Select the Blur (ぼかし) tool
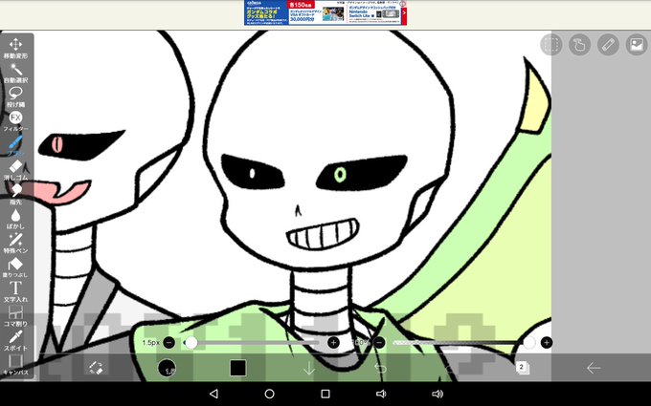Screen dimensions: 651x406 click(15, 219)
